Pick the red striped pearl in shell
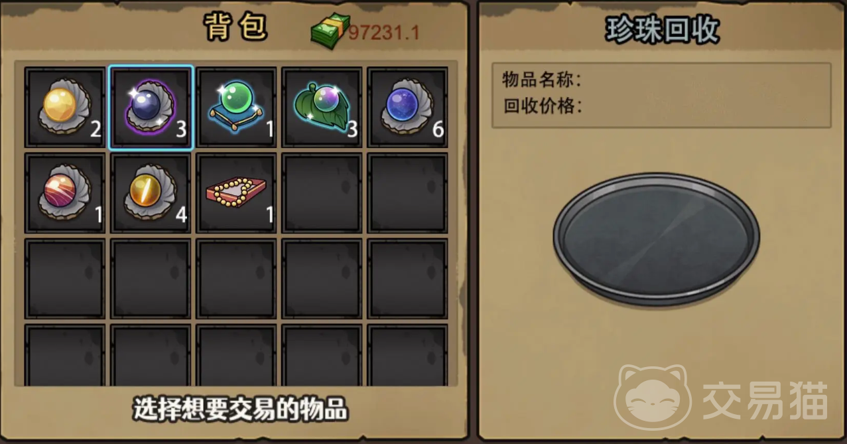 coord(65,193)
